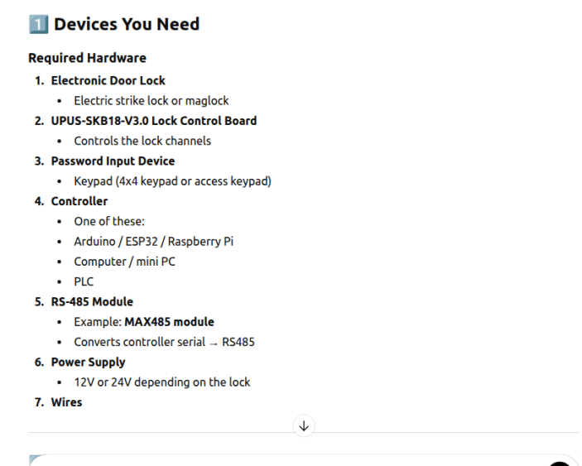This screenshot has width=582, height=466.
Task: Select the "Computer / mini PC" bullet
Action: point(124,262)
